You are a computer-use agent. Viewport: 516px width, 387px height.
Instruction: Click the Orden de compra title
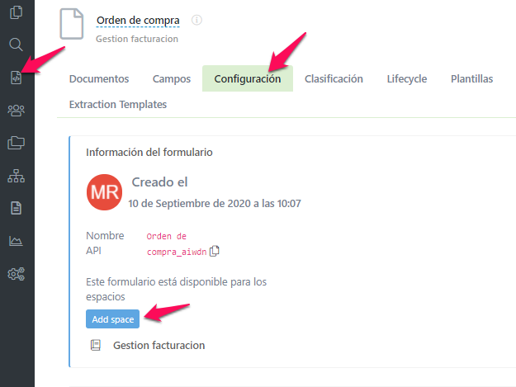[x=138, y=20]
